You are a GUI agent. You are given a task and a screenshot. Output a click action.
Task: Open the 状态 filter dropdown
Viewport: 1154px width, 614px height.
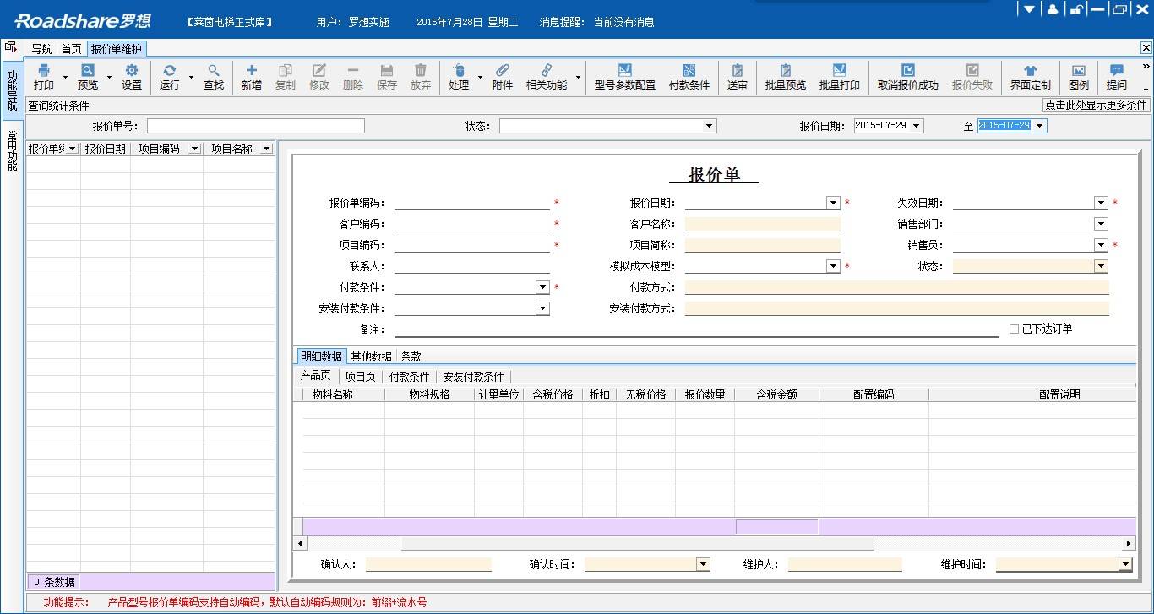click(710, 125)
